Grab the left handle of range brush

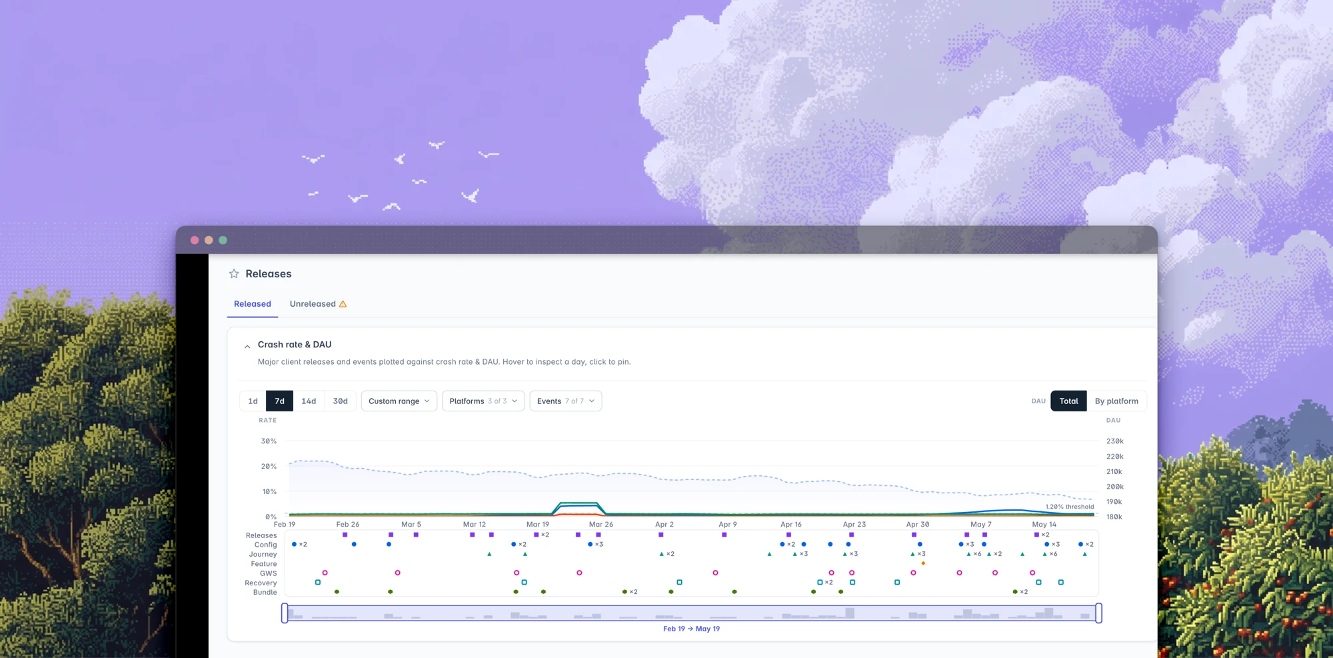pyautogui.click(x=285, y=613)
